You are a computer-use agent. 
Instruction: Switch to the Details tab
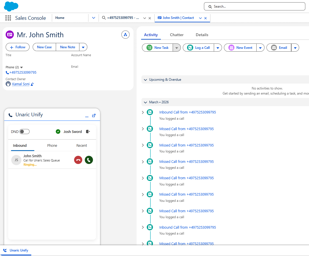(202, 35)
